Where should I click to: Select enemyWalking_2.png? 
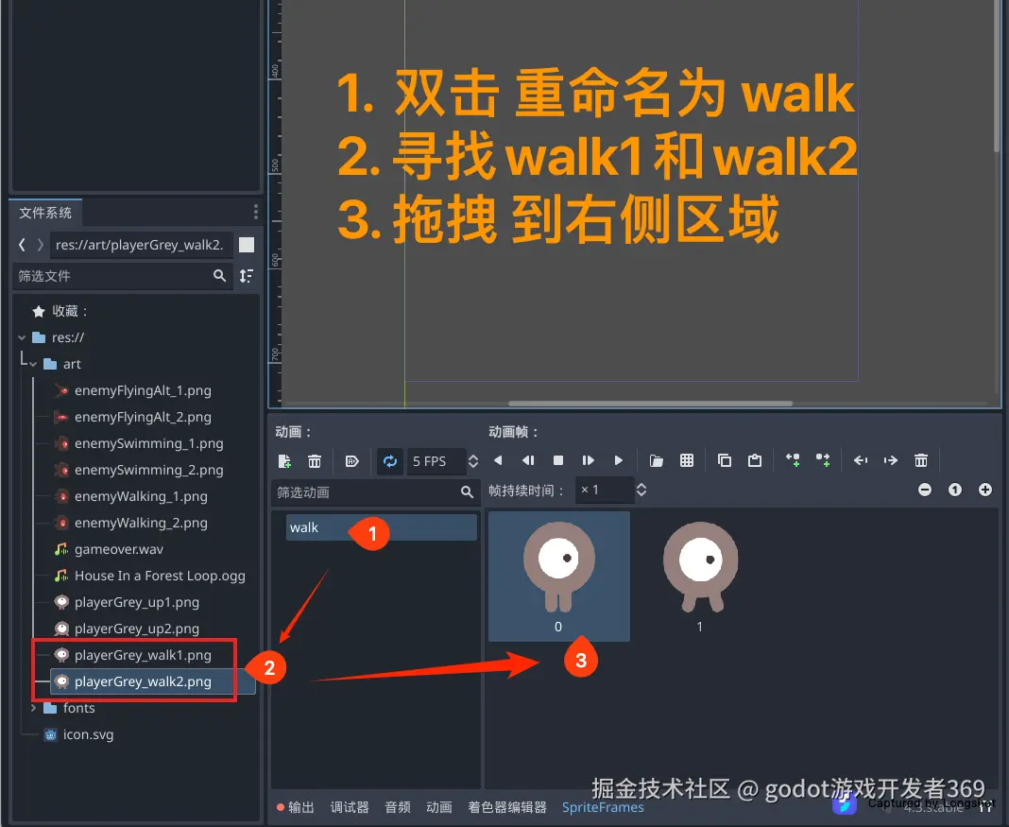tap(141, 523)
